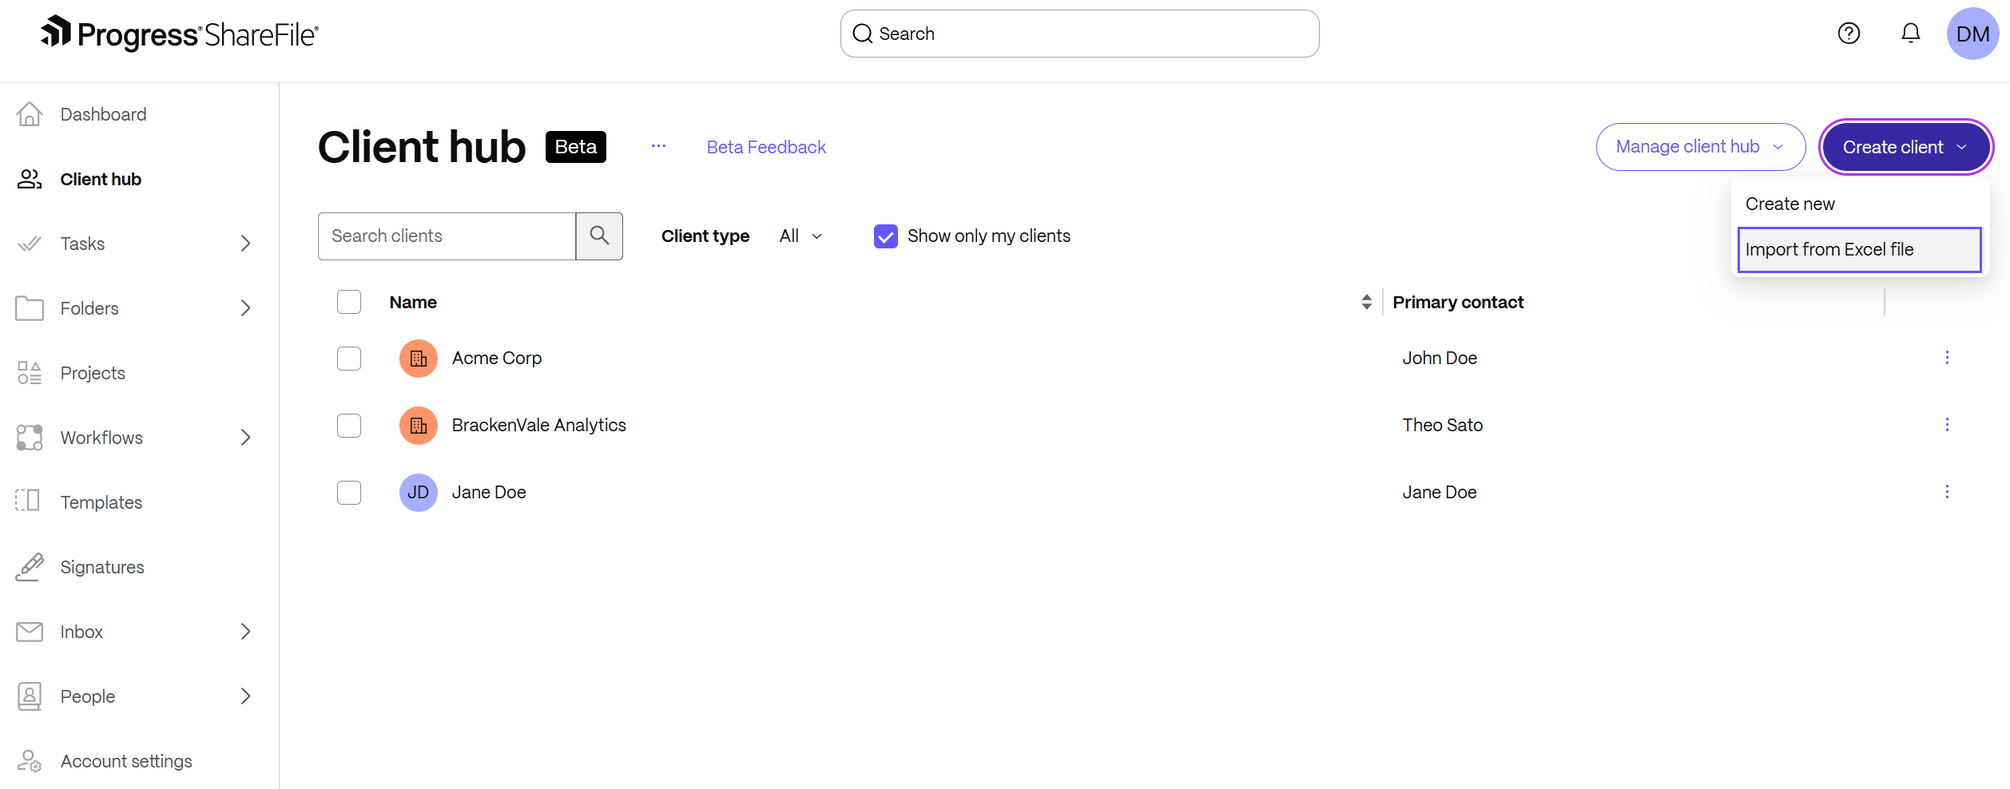
Task: Click the help question mark icon
Action: (1848, 33)
